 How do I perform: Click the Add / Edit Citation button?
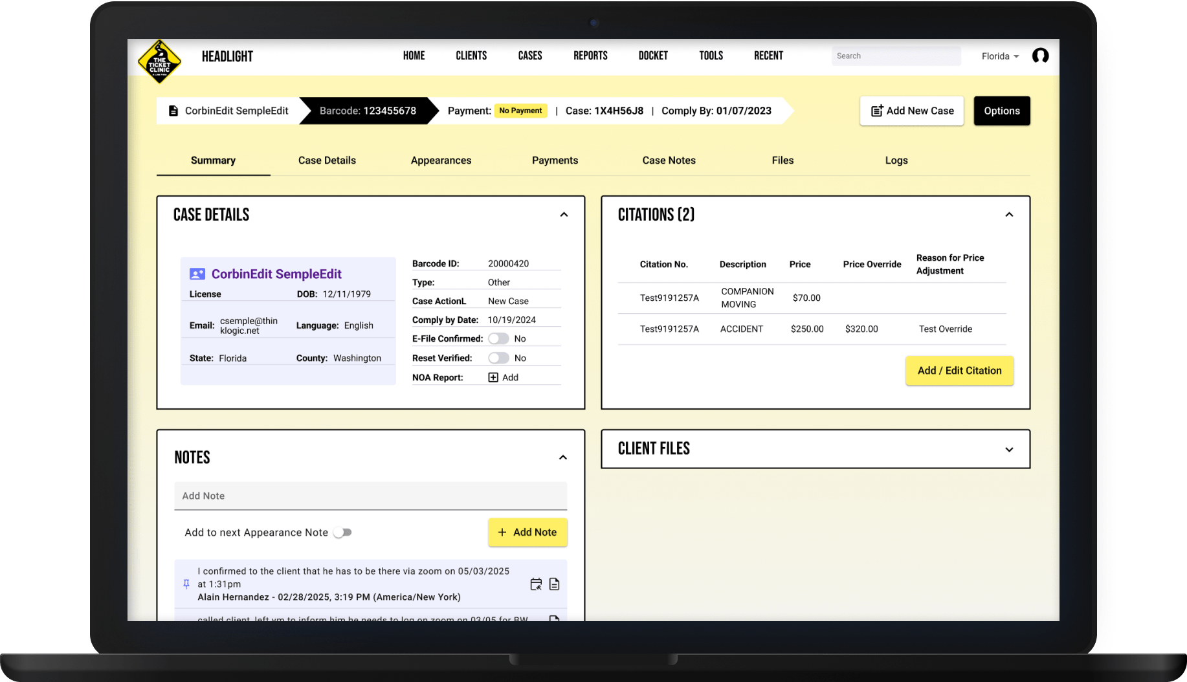coord(959,371)
